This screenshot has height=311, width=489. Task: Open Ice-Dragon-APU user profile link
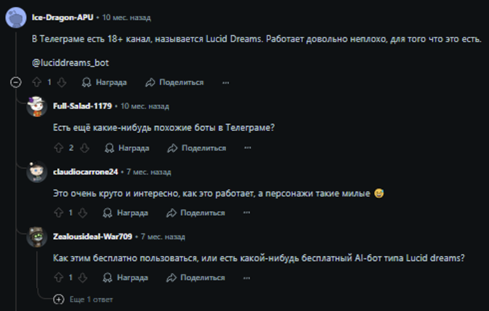click(59, 17)
